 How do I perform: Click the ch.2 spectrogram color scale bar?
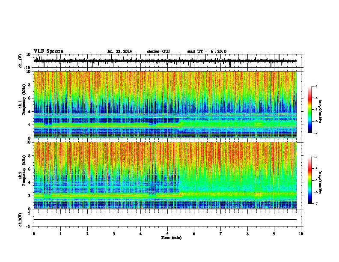pos(309,180)
